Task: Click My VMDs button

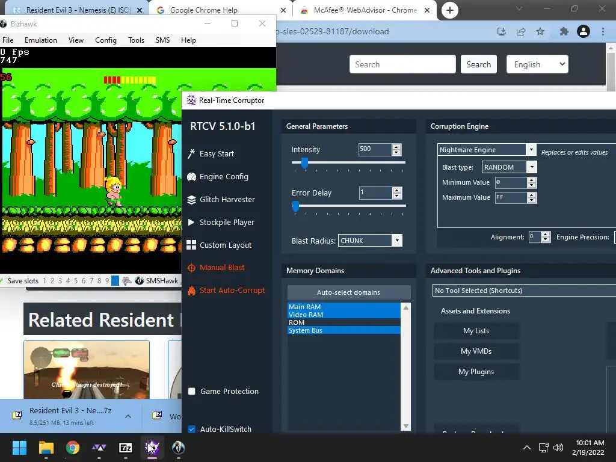Action: click(x=476, y=351)
